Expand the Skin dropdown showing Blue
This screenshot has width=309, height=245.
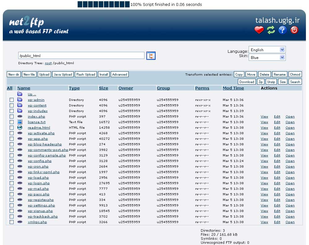pyautogui.click(x=267, y=57)
